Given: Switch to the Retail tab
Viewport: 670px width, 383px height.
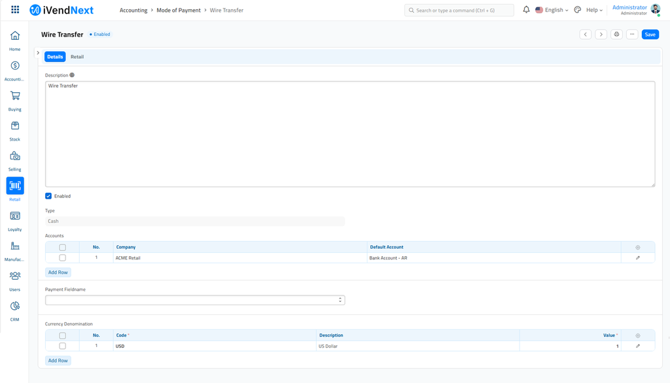Looking at the screenshot, I should [x=77, y=57].
